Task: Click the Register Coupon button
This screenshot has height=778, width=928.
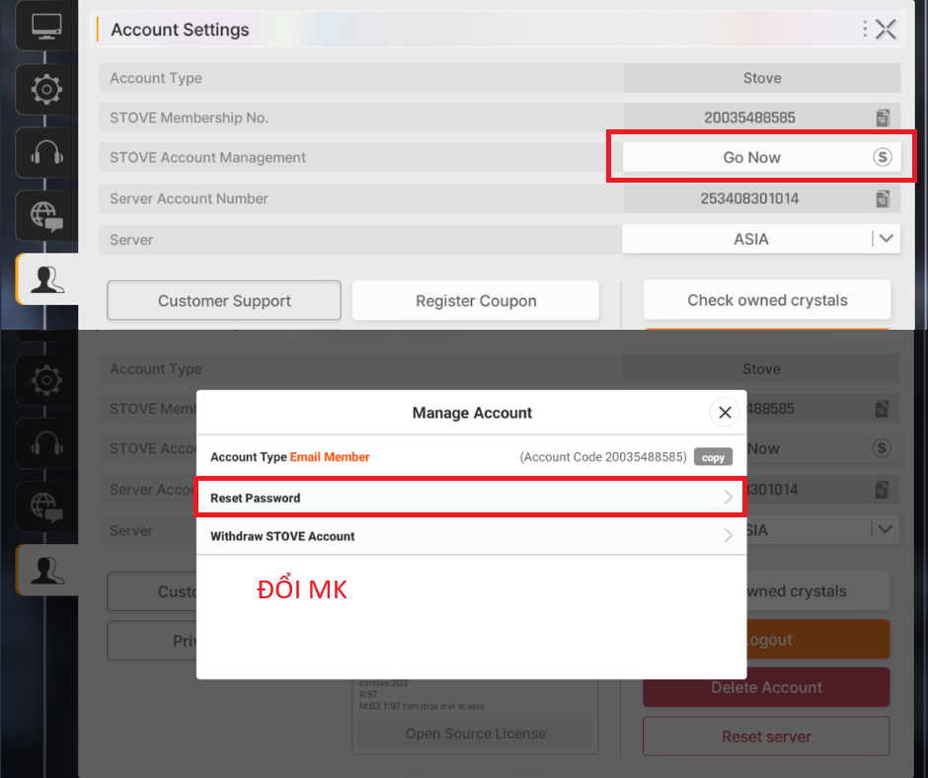Action: click(476, 301)
